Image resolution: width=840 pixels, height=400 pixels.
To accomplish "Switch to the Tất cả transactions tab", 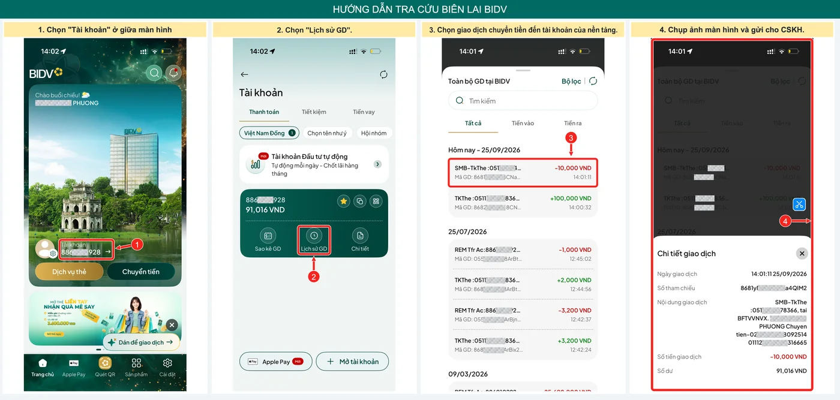I will (x=473, y=123).
